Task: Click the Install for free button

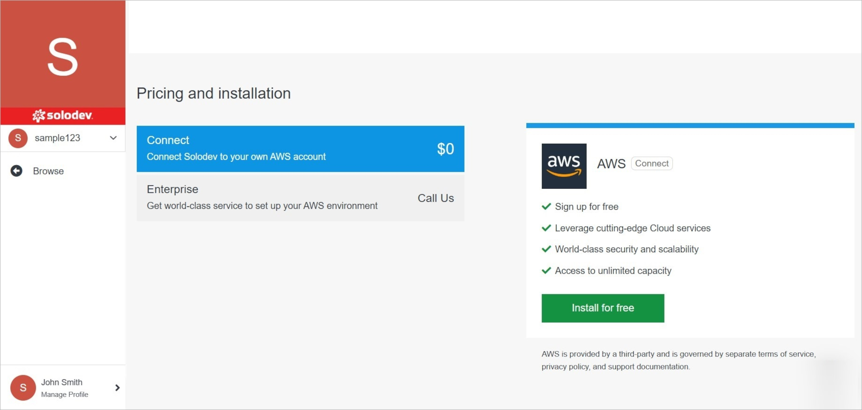Action: tap(602, 308)
